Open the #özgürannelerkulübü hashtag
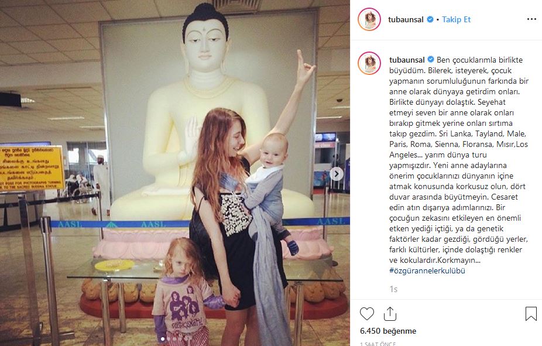This screenshot has width=542, height=346. pyautogui.click(x=427, y=270)
